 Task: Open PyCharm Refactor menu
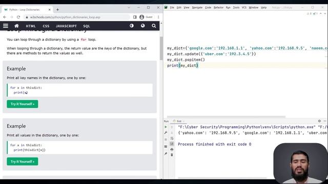pyautogui.click(x=219, y=8)
